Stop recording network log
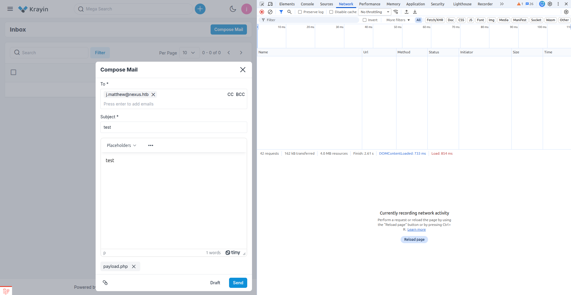This screenshot has height=295, width=571. click(262, 12)
